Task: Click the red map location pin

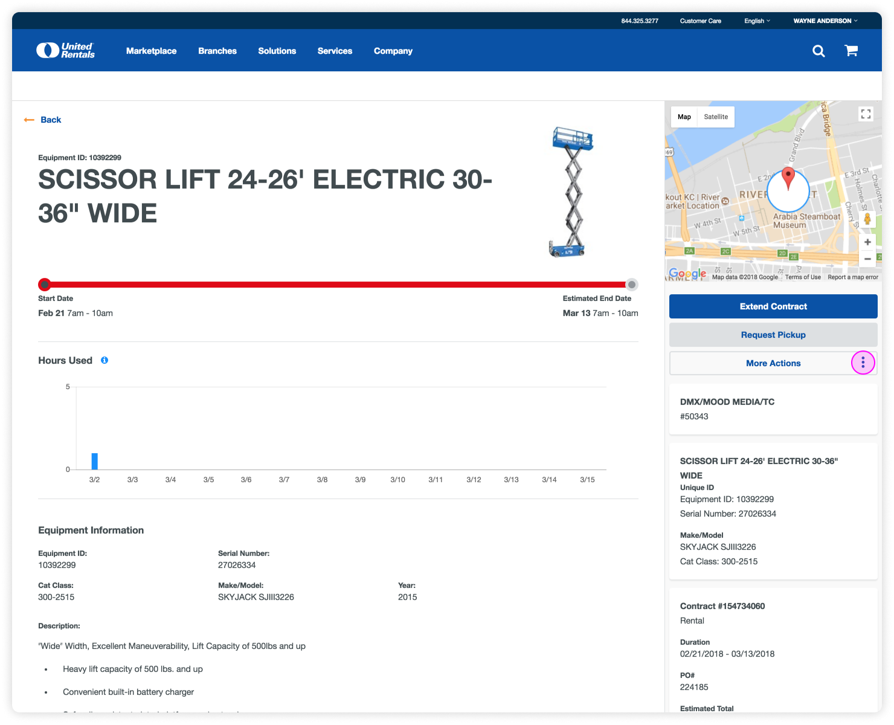Action: (x=788, y=178)
